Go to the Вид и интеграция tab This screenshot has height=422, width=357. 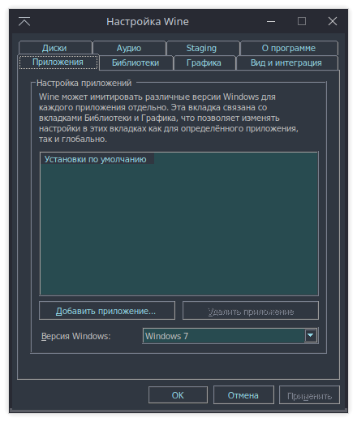point(286,62)
